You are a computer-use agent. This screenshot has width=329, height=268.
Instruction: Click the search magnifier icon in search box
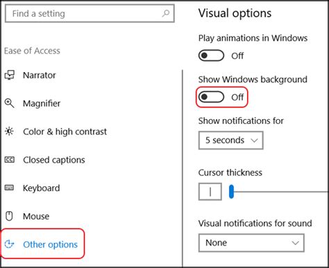166,13
